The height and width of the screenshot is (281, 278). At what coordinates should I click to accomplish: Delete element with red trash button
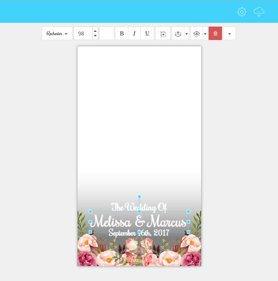(x=215, y=34)
